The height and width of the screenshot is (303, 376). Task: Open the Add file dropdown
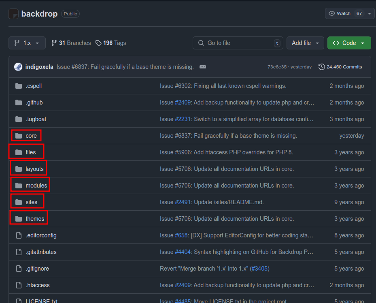305,43
